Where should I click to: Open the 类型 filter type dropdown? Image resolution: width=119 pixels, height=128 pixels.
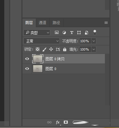click(x=37, y=33)
